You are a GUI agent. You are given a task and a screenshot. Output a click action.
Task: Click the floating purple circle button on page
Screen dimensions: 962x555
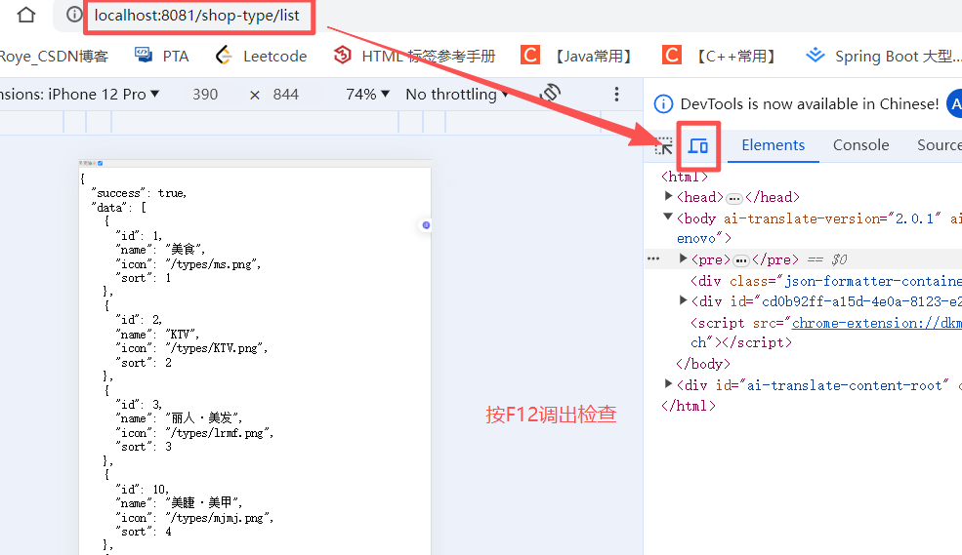pyautogui.click(x=426, y=224)
